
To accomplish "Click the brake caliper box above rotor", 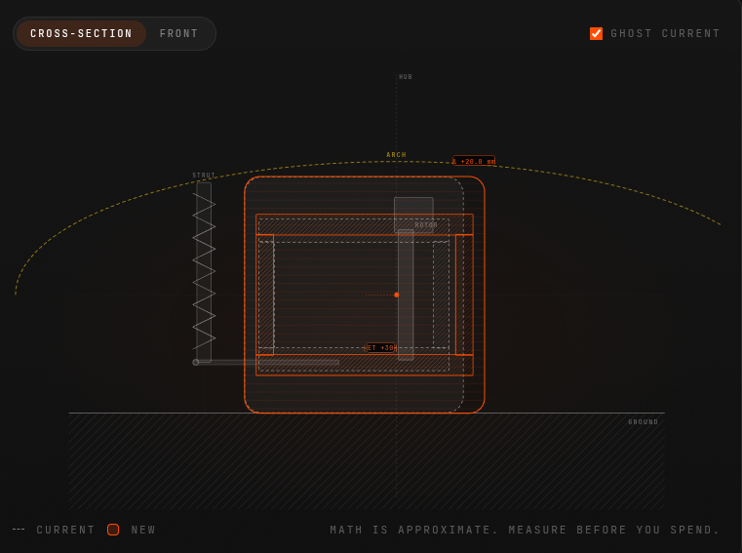I will click(x=413, y=215).
